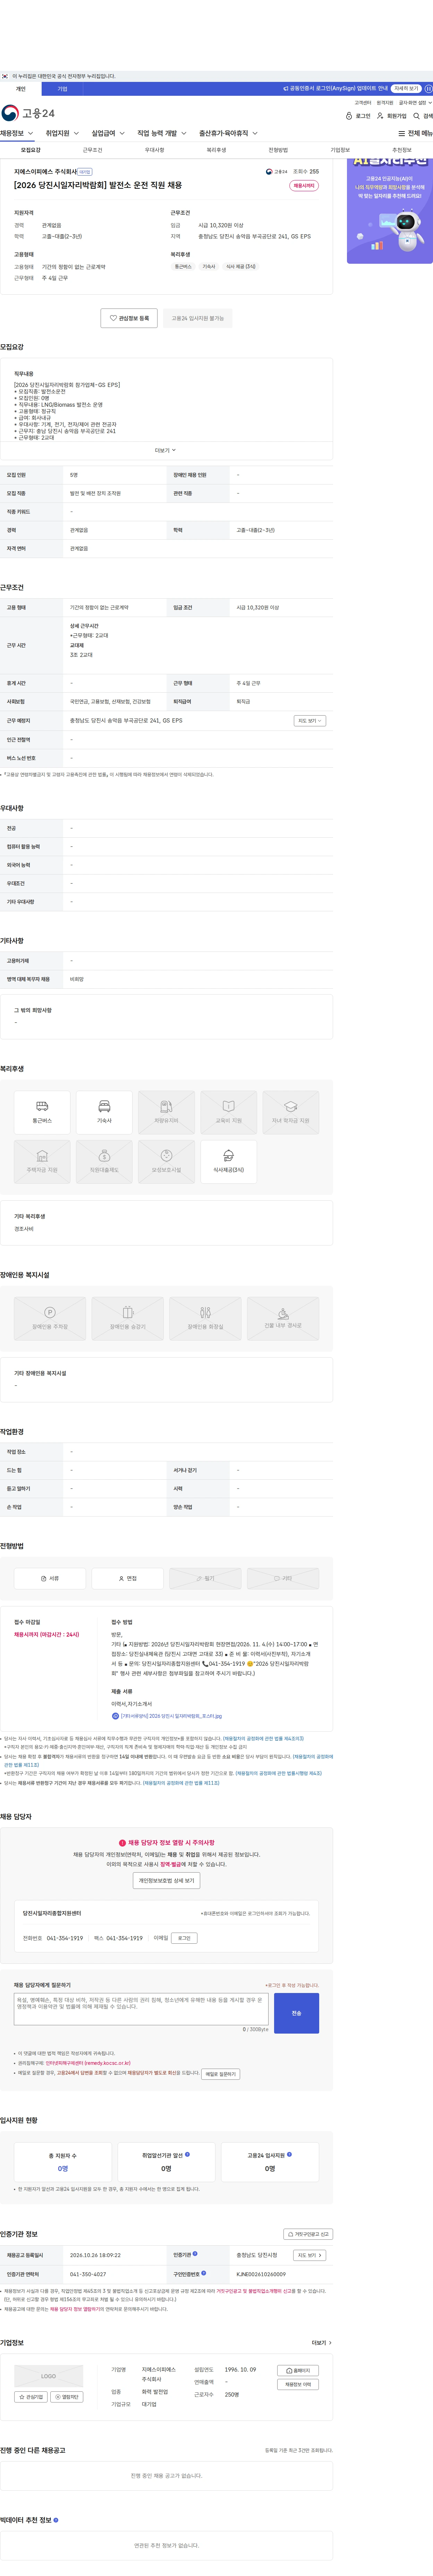Click the pause button in the top banner
433x2576 pixels.
pos(428,89)
